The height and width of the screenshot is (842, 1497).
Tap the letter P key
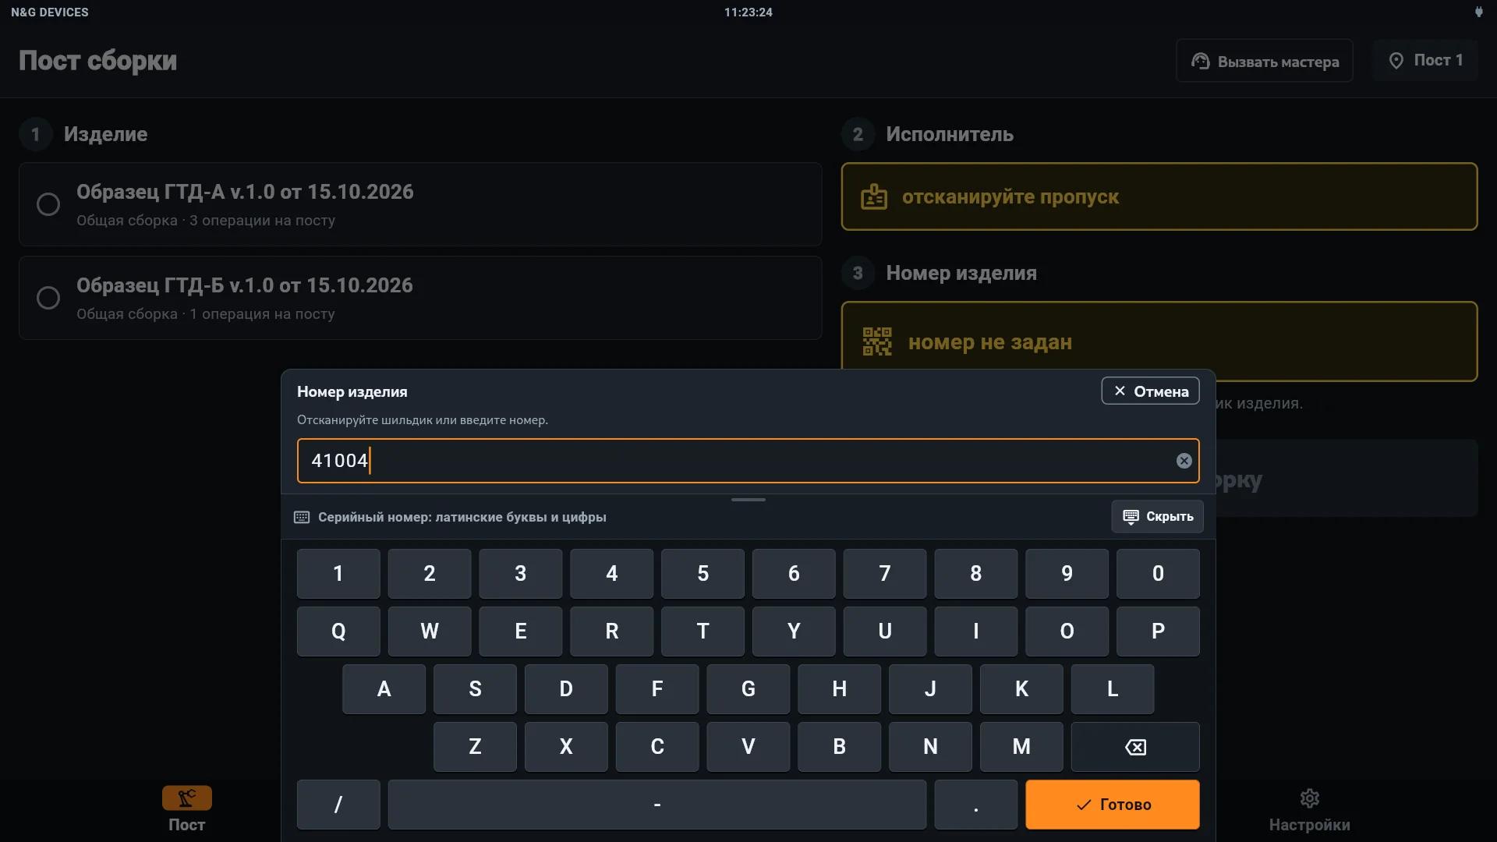pos(1158,631)
